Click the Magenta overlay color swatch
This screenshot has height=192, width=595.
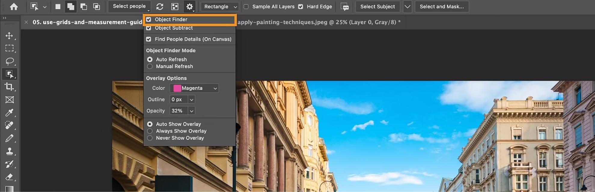pos(177,88)
